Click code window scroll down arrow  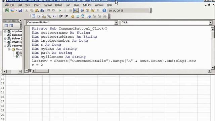point(213,68)
